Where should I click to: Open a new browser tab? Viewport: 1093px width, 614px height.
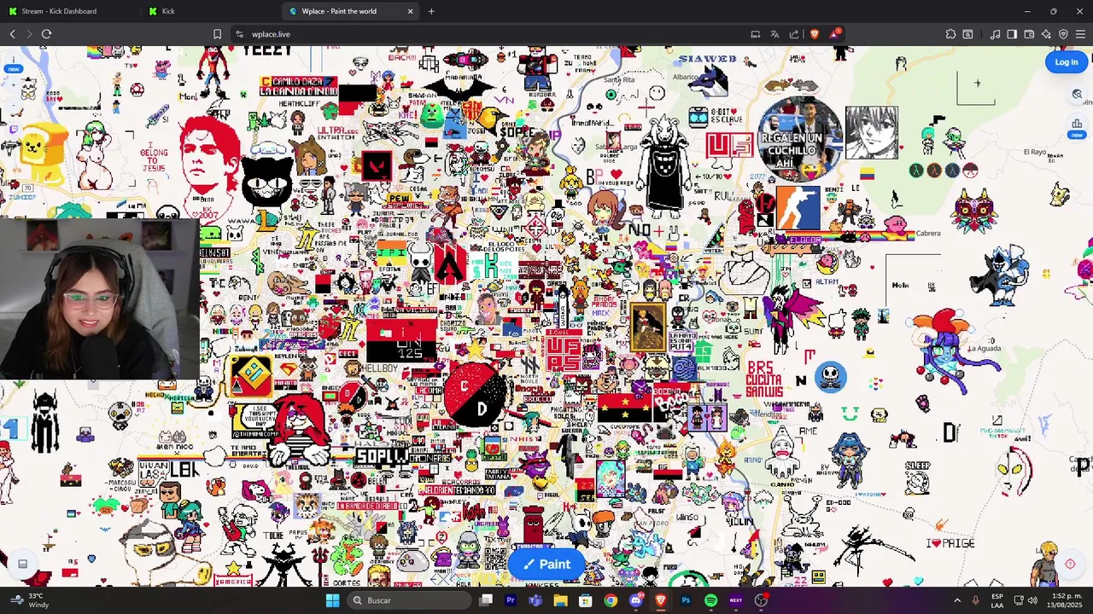[x=431, y=11]
